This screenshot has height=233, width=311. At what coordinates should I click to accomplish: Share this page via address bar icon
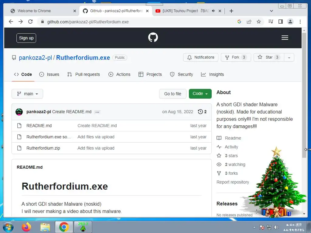point(249,22)
